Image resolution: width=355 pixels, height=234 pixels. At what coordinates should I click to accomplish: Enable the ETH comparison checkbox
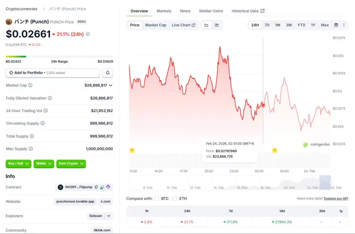(x=175, y=198)
